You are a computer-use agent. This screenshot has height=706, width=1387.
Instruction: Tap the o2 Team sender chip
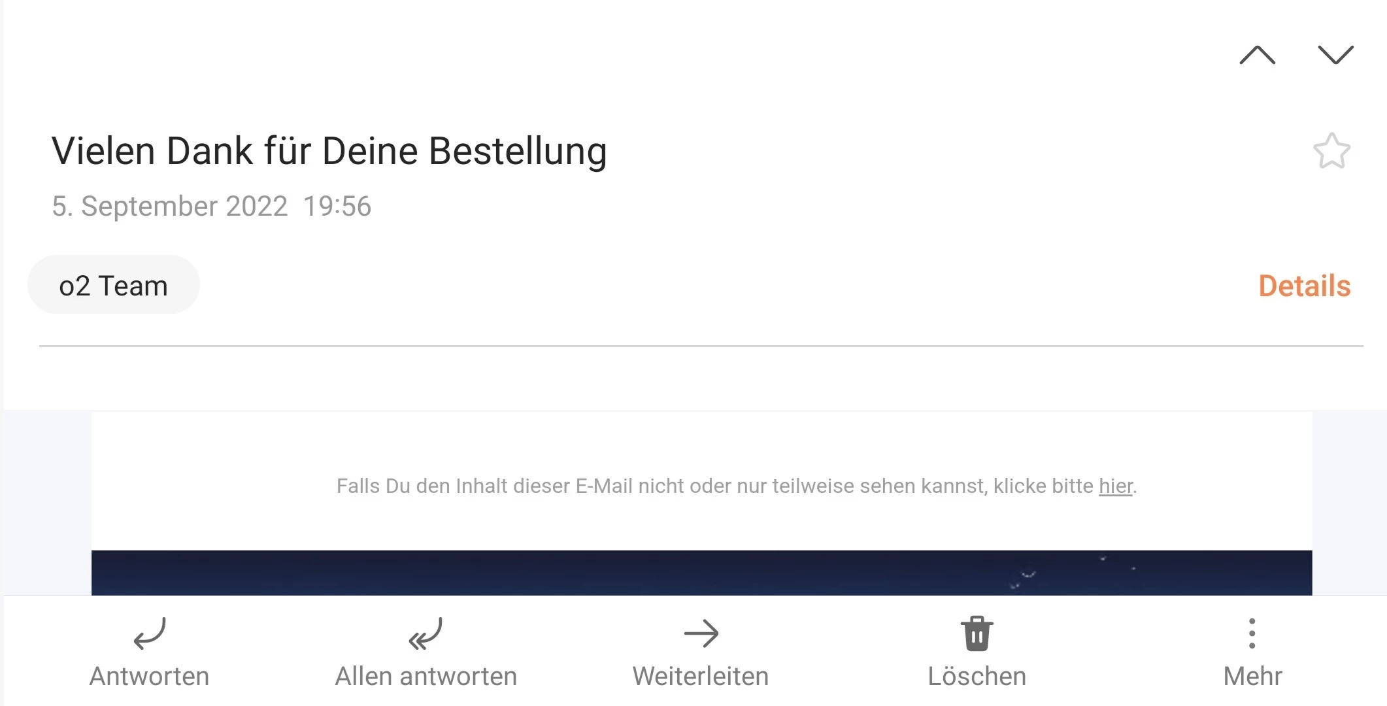pyautogui.click(x=113, y=285)
